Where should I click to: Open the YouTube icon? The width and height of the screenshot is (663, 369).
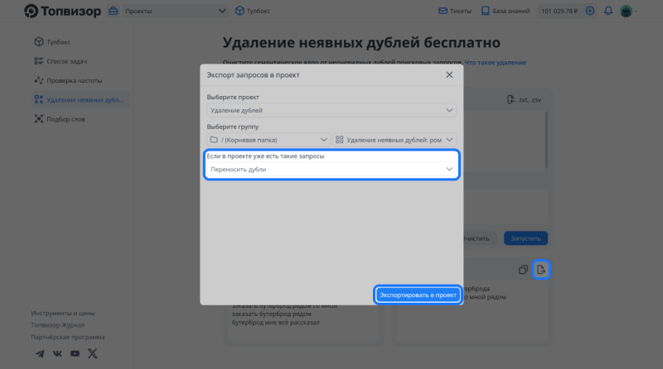(x=75, y=354)
